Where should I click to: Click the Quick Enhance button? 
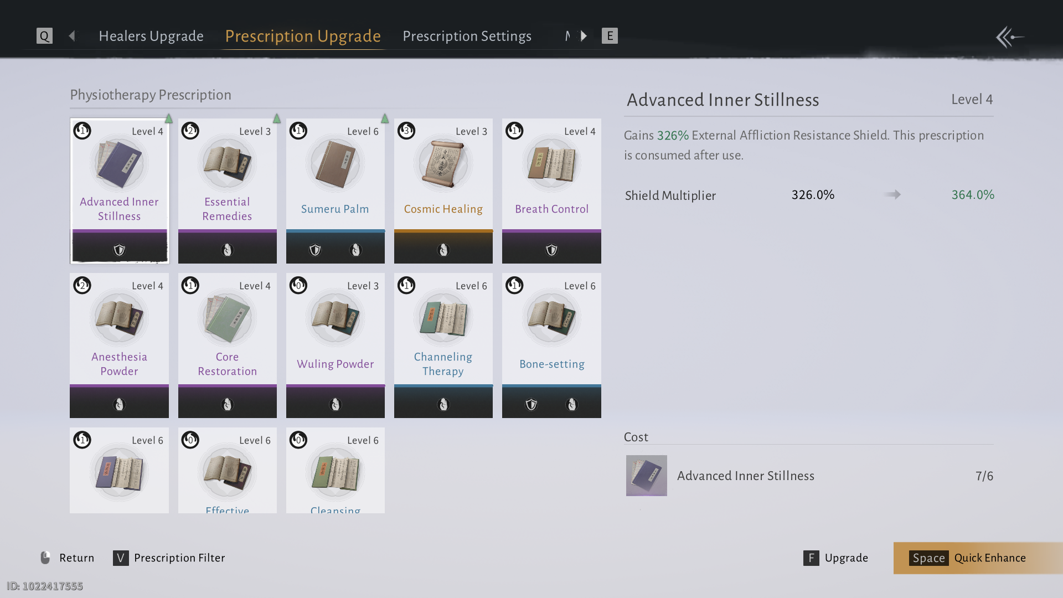pos(978,558)
